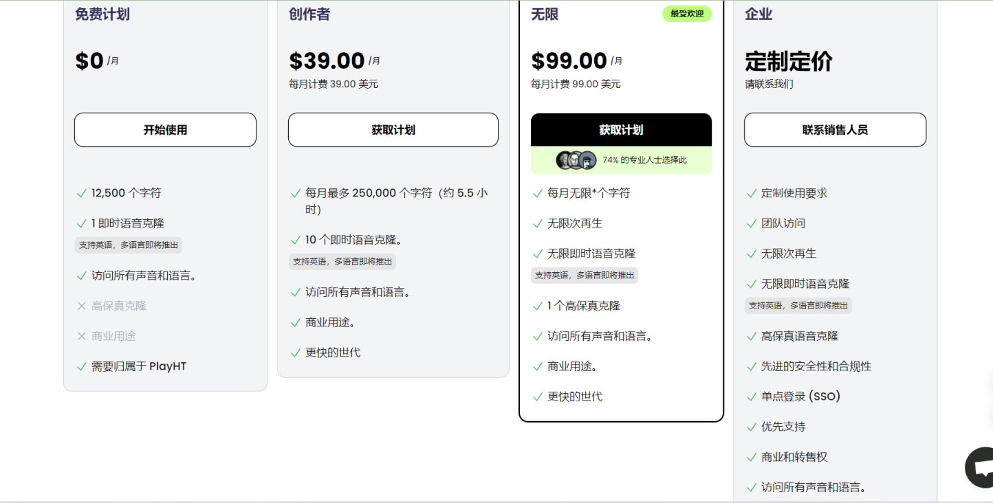Click the 开始使用 button

[x=165, y=130]
